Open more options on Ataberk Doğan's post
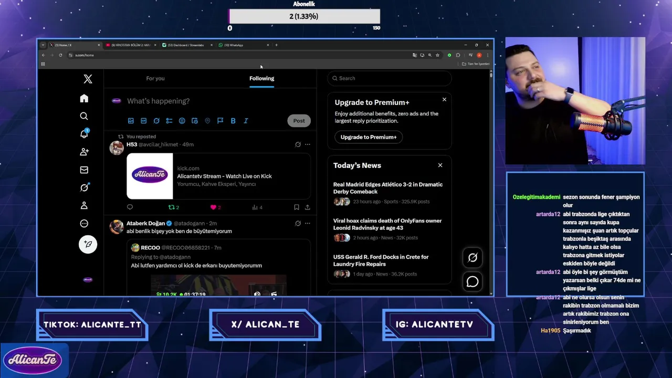 308,223
